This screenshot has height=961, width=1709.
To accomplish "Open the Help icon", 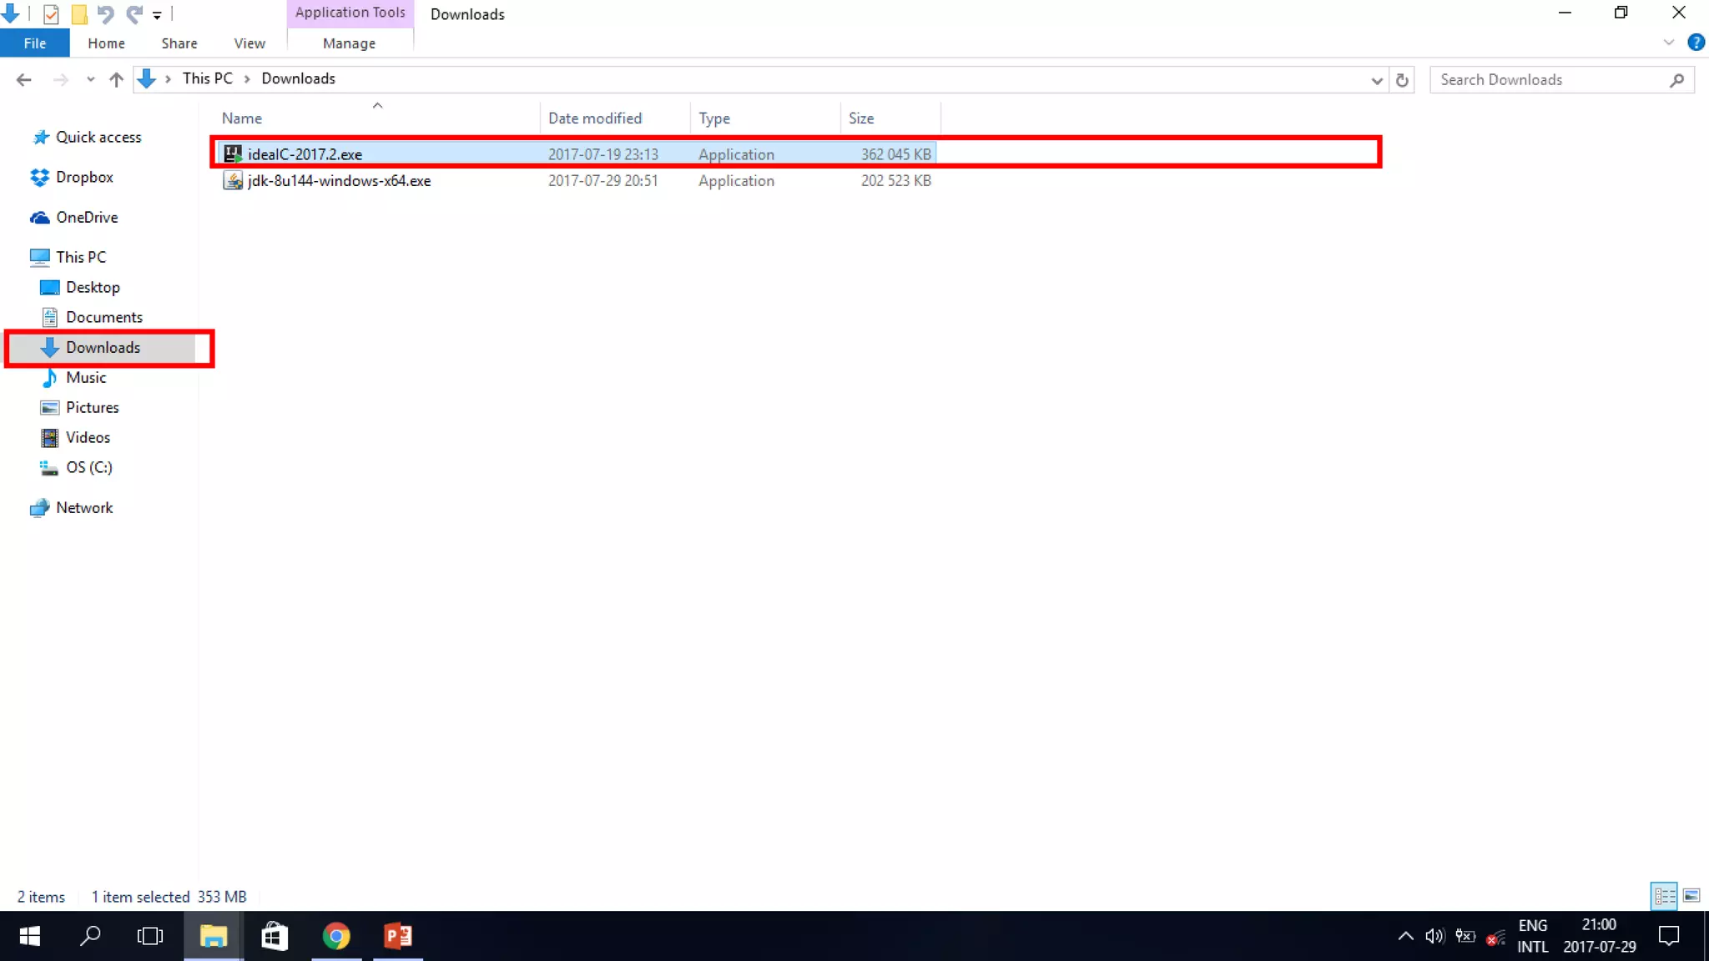I will (1696, 43).
